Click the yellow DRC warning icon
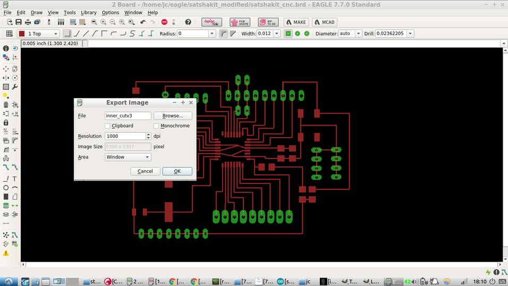Image resolution: width=508 pixels, height=286 pixels. pos(6,253)
